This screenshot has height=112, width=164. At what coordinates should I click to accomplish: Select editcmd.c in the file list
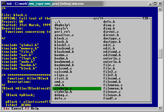pos(112,52)
